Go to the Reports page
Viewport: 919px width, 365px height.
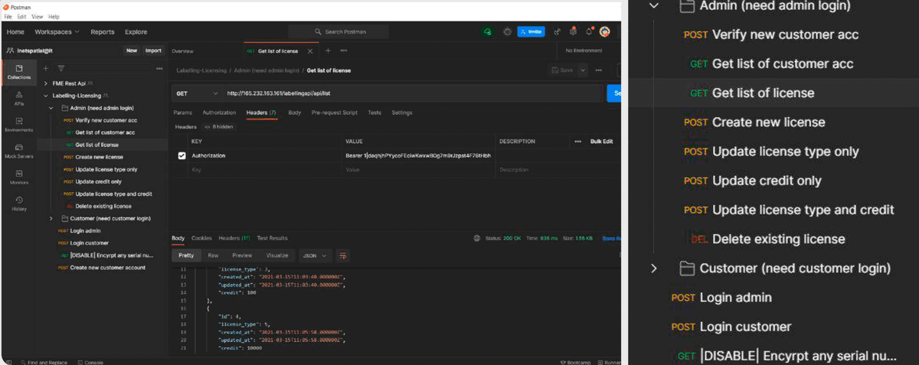103,32
